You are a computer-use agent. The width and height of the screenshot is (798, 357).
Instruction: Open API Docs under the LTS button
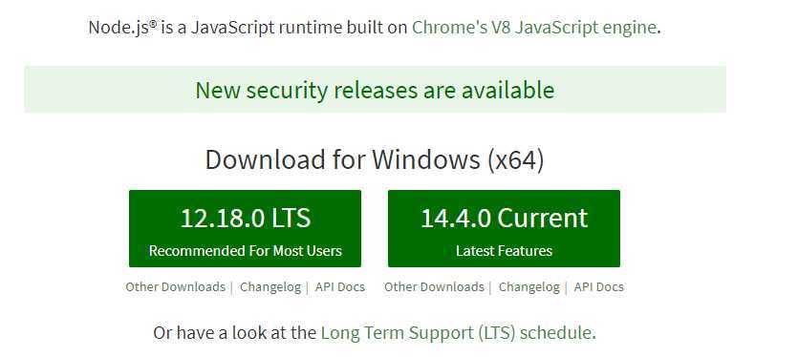coord(340,286)
